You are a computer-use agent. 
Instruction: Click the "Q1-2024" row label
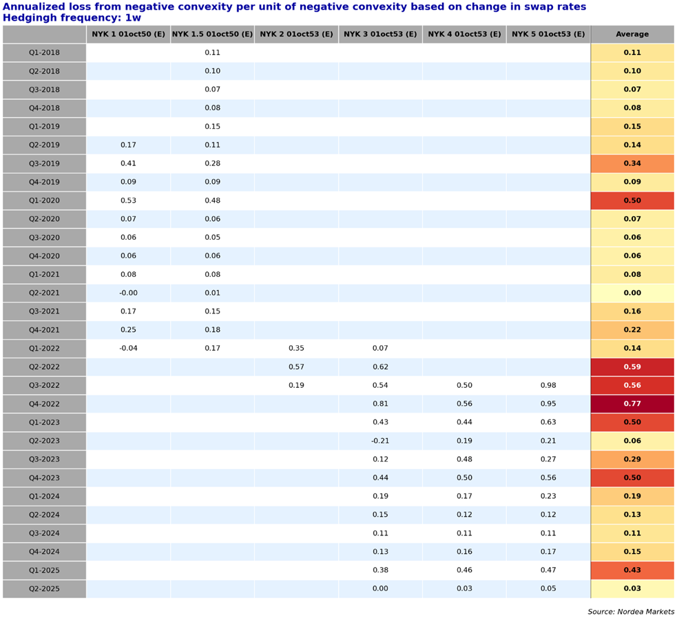coord(45,496)
